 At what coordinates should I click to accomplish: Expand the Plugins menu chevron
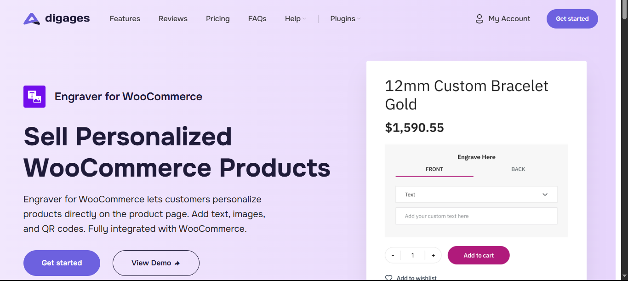pyautogui.click(x=359, y=19)
